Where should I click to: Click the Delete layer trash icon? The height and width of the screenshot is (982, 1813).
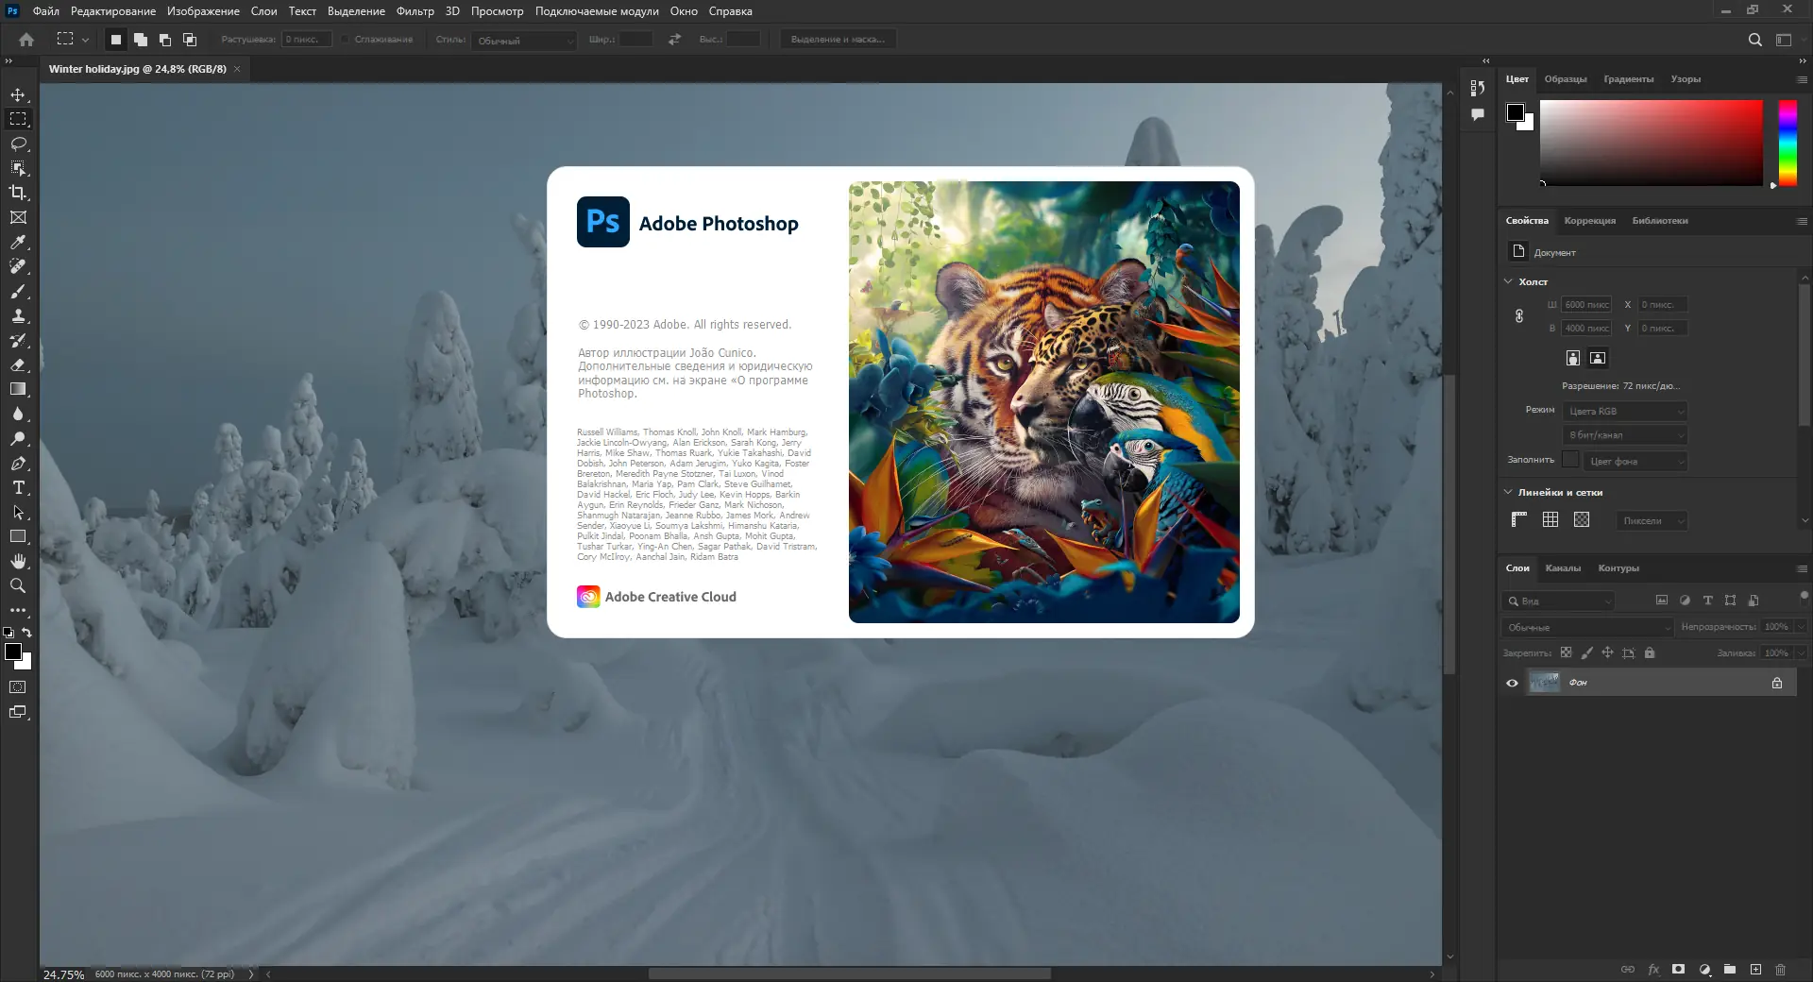(1780, 969)
